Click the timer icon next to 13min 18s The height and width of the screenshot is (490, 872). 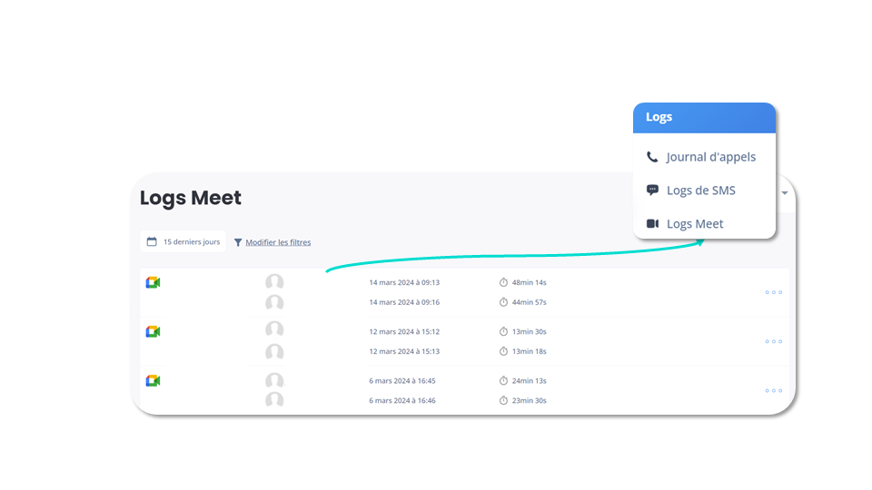[x=503, y=351]
